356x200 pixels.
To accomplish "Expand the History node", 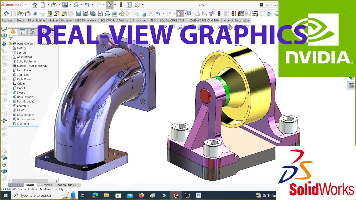I will [10, 48].
